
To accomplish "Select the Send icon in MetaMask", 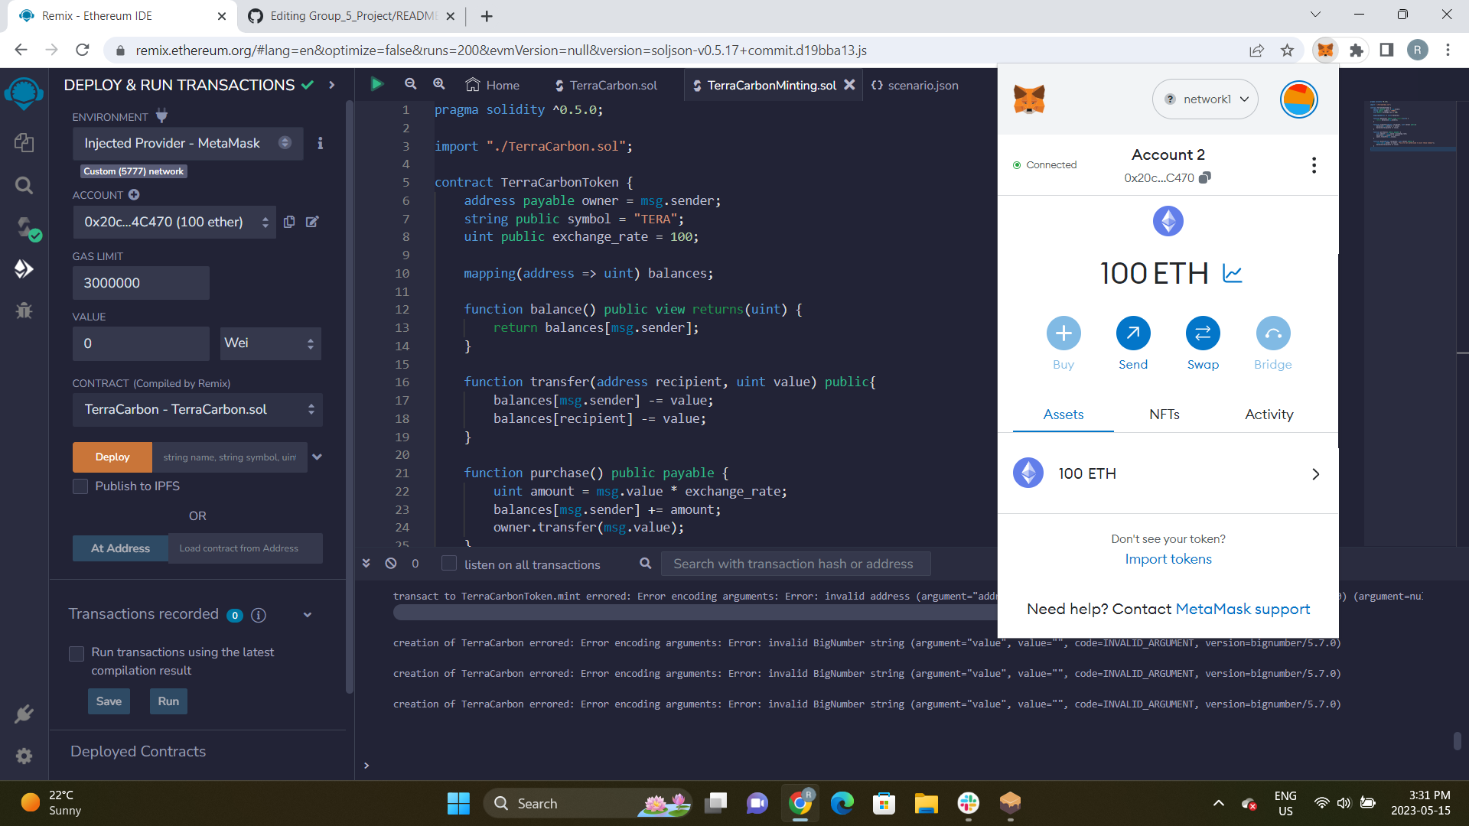I will (x=1132, y=333).
